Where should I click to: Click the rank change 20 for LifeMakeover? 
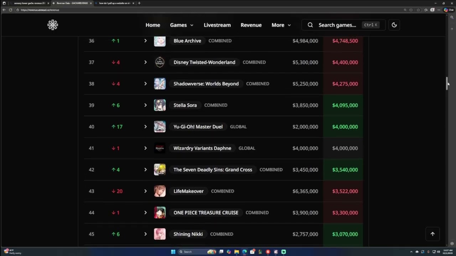(117, 191)
